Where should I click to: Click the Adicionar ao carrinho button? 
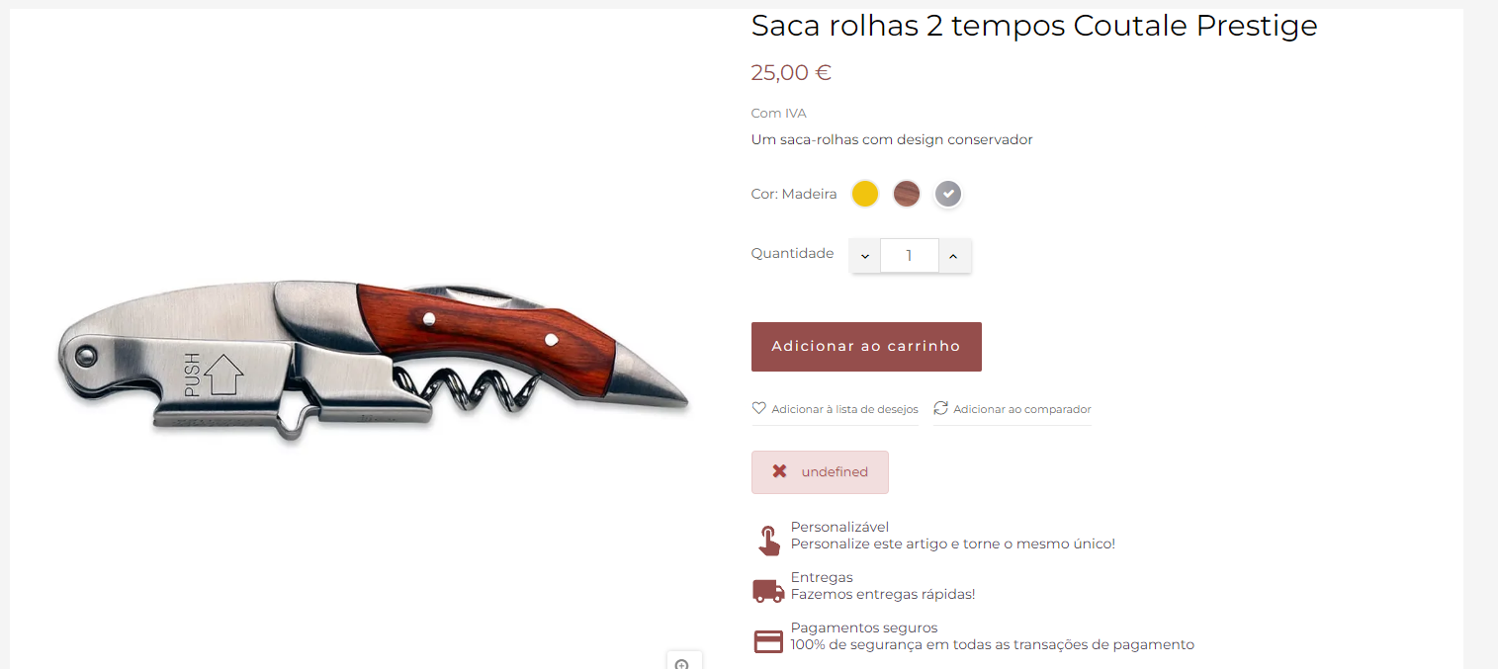866,347
